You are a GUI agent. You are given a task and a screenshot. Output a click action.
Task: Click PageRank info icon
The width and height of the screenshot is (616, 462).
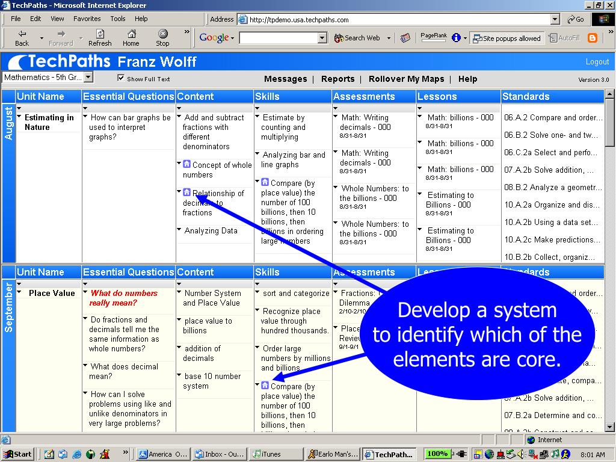pos(456,38)
